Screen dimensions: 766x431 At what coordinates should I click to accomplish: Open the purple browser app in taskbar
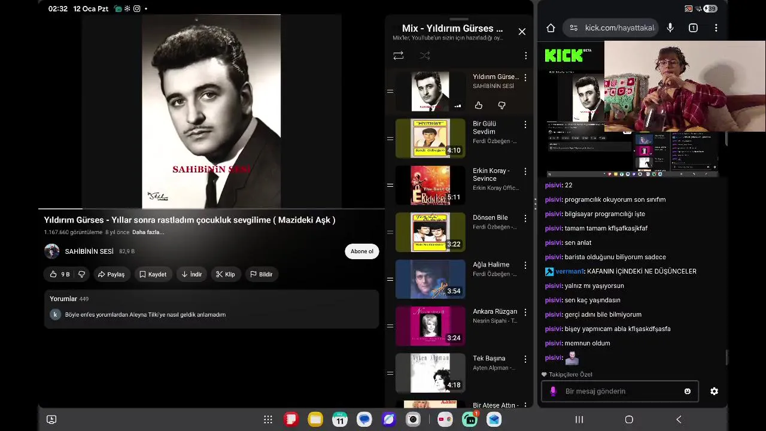point(389,420)
